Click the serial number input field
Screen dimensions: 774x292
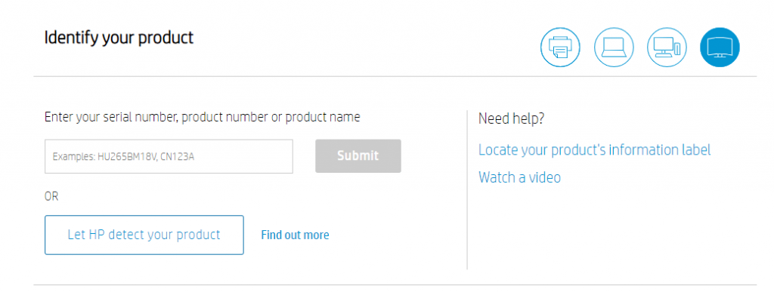pos(169,156)
